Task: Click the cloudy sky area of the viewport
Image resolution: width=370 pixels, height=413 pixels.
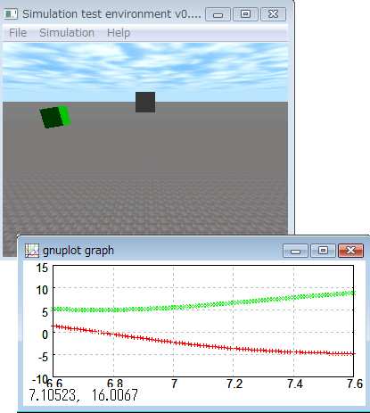Action: tap(145, 72)
